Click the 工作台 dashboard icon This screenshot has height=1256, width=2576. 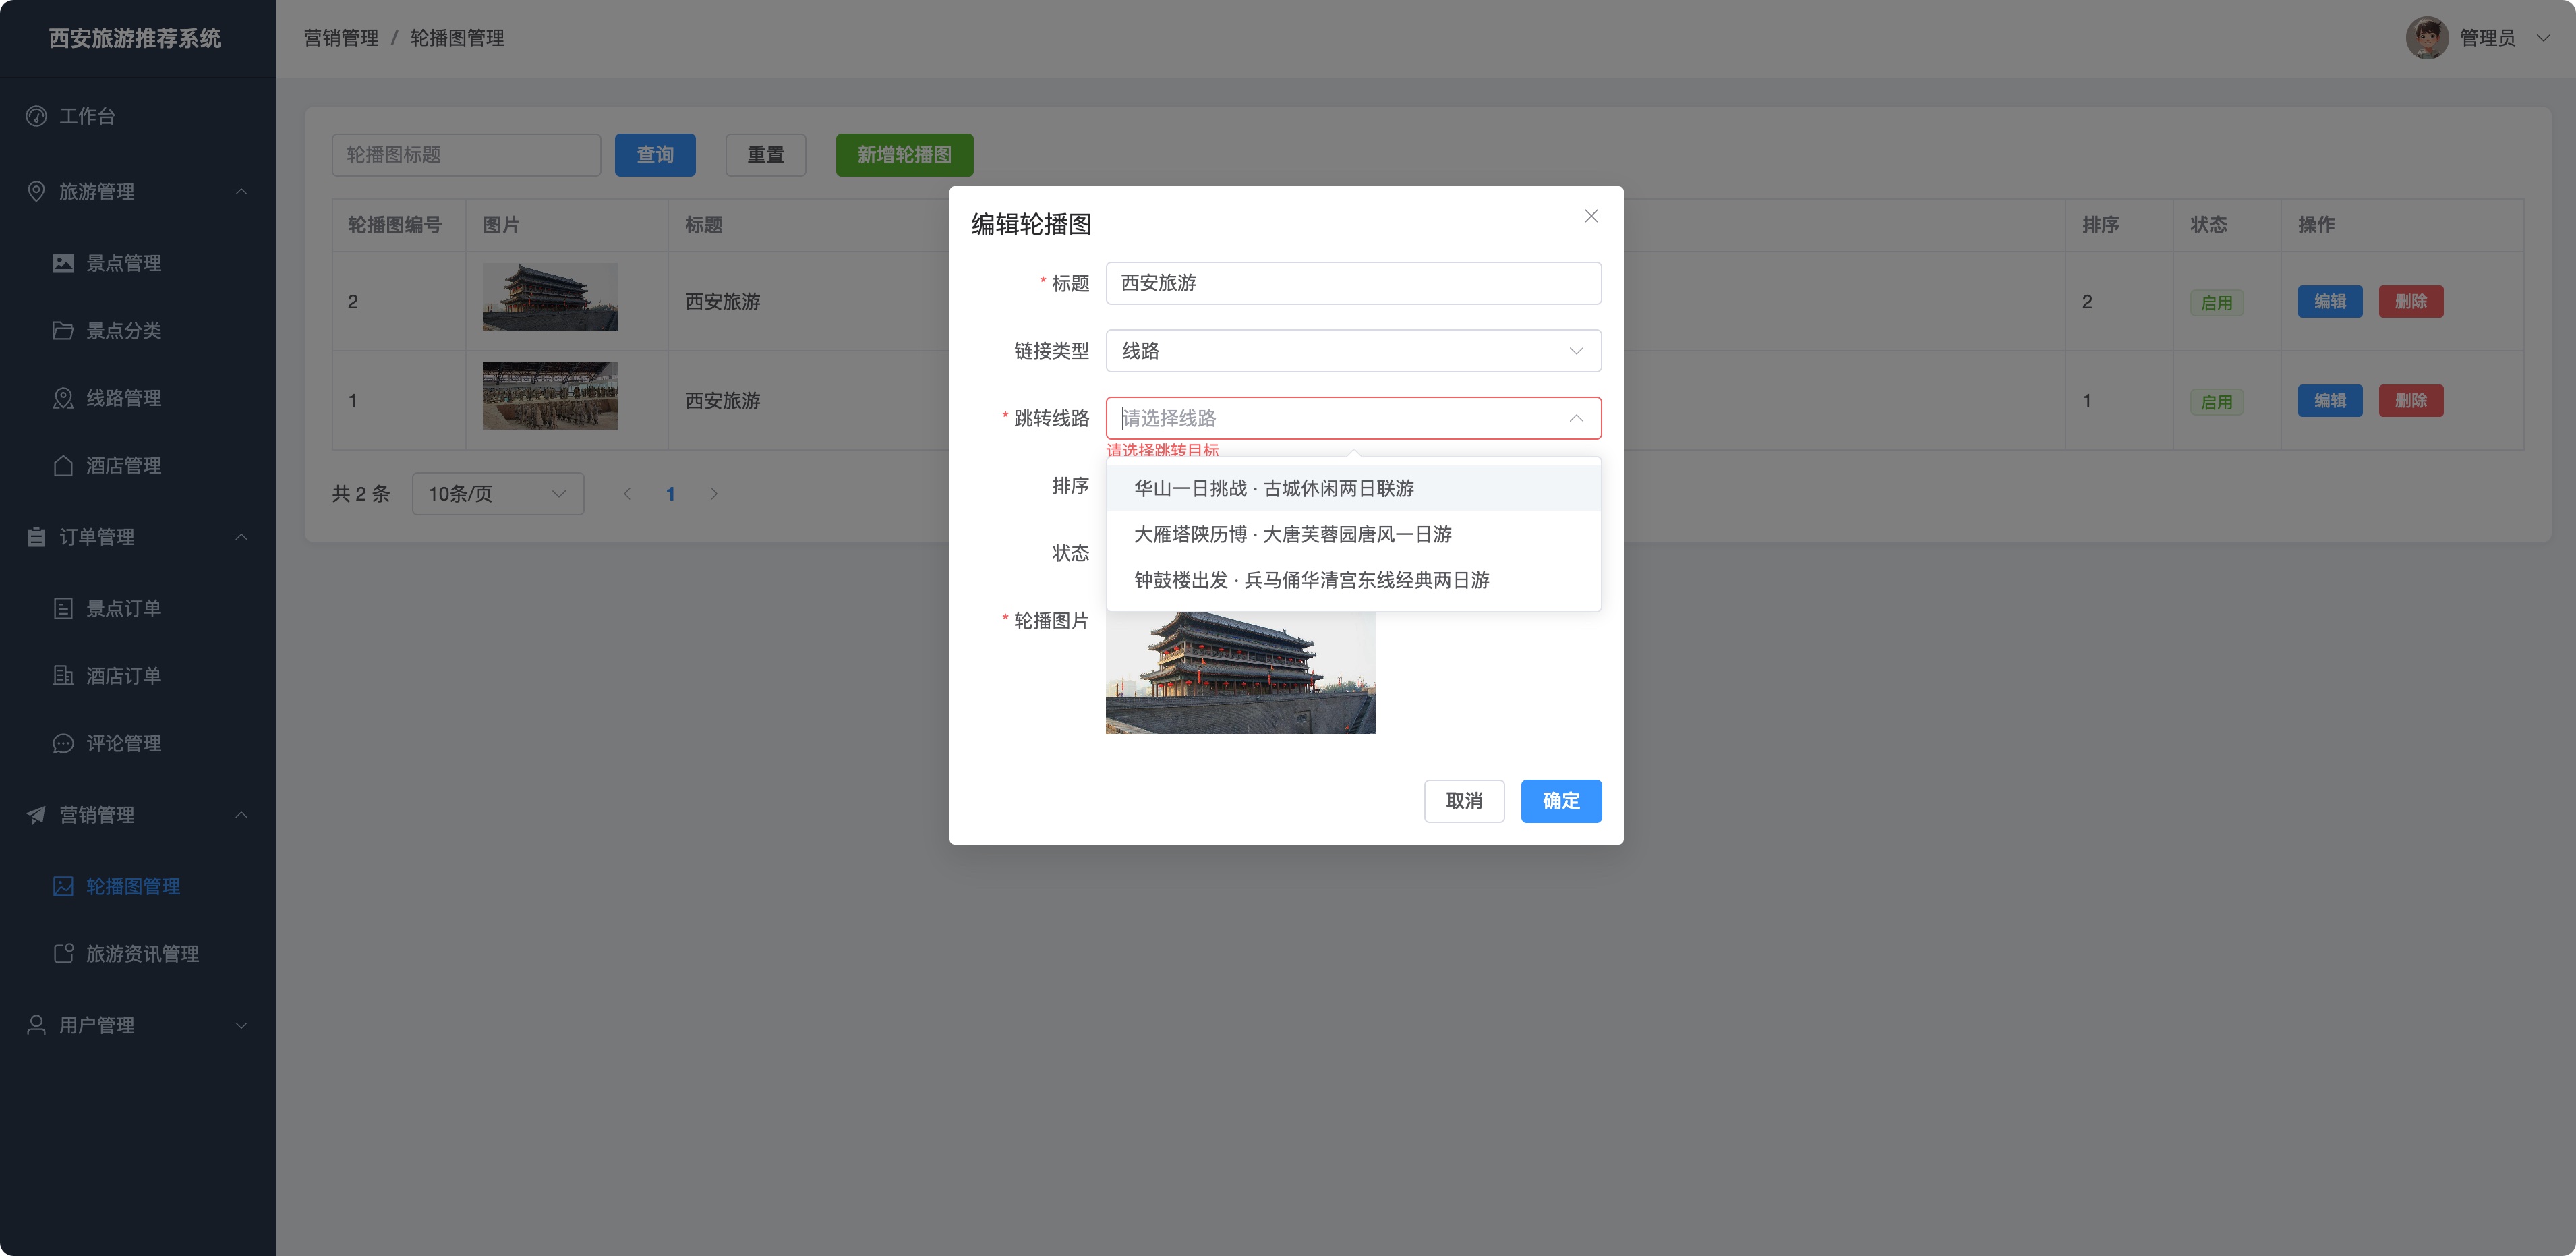pos(36,116)
